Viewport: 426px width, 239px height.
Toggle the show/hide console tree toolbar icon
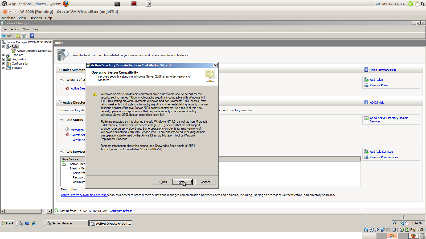tap(24, 36)
